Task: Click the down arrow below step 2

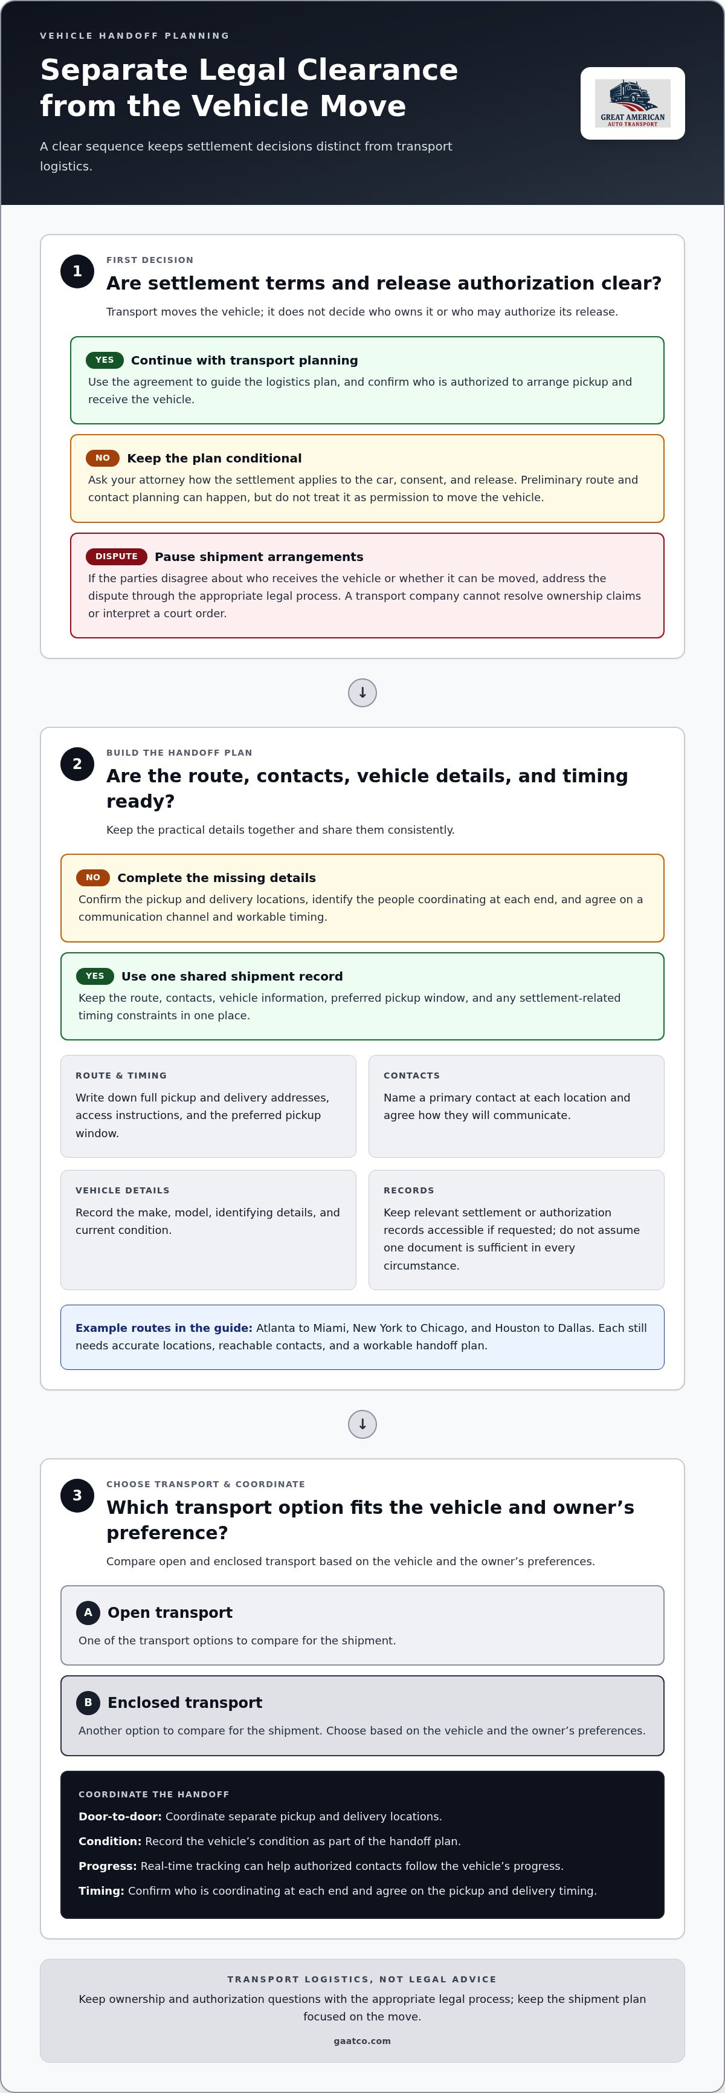Action: 362,1424
